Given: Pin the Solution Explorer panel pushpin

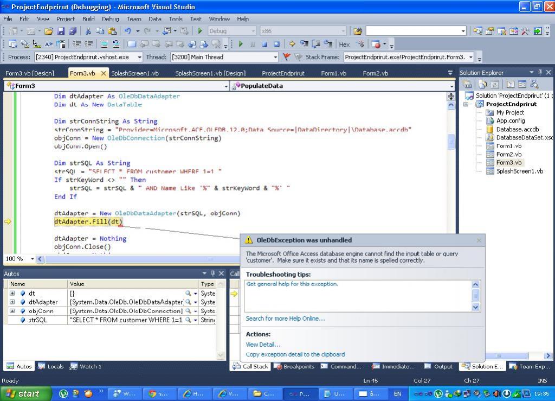Looking at the screenshot, I should 540,72.
